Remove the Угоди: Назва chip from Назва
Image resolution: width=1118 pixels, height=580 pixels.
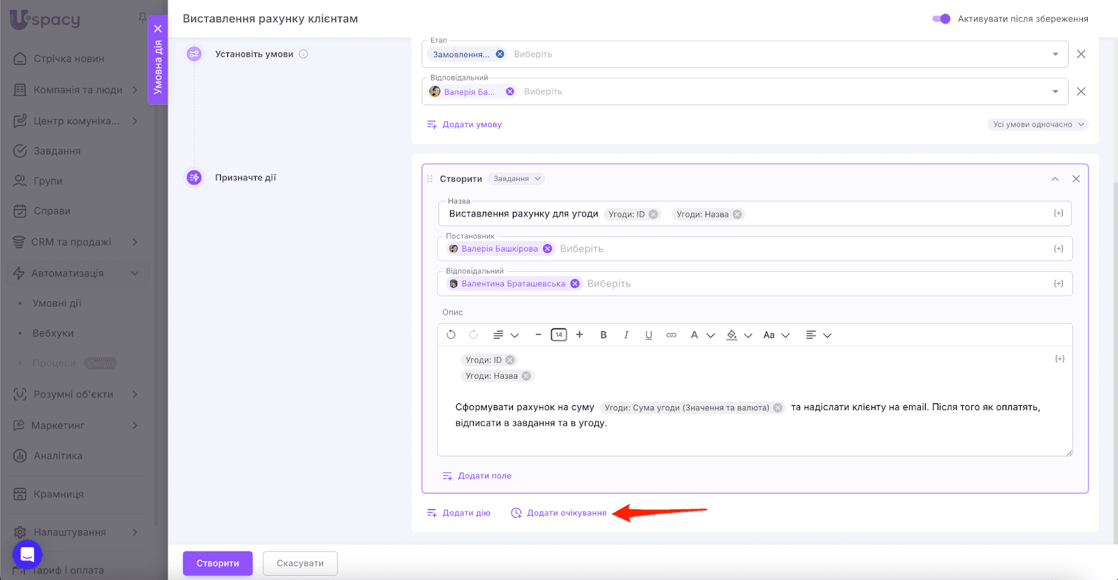click(737, 215)
